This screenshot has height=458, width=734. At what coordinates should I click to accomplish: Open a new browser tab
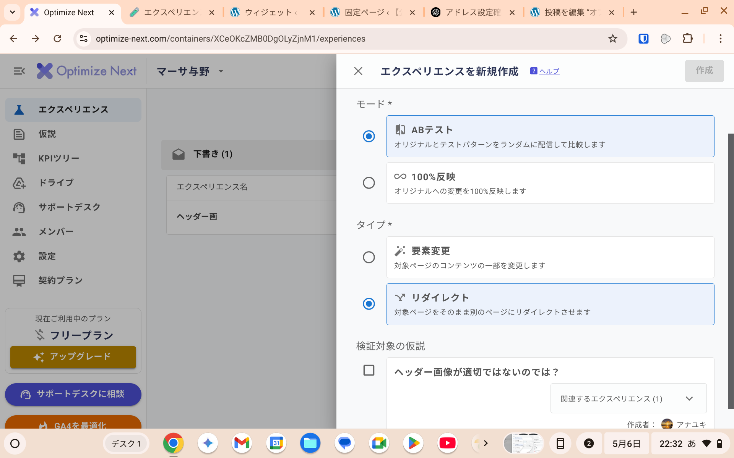(634, 13)
